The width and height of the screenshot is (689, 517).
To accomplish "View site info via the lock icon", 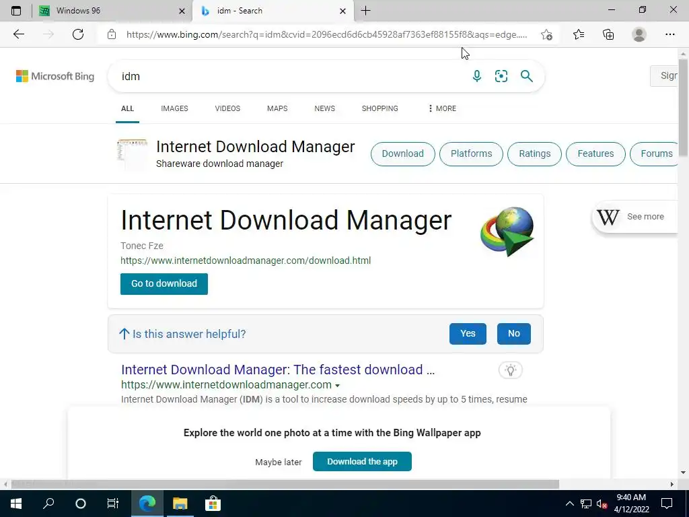I will pyautogui.click(x=112, y=34).
